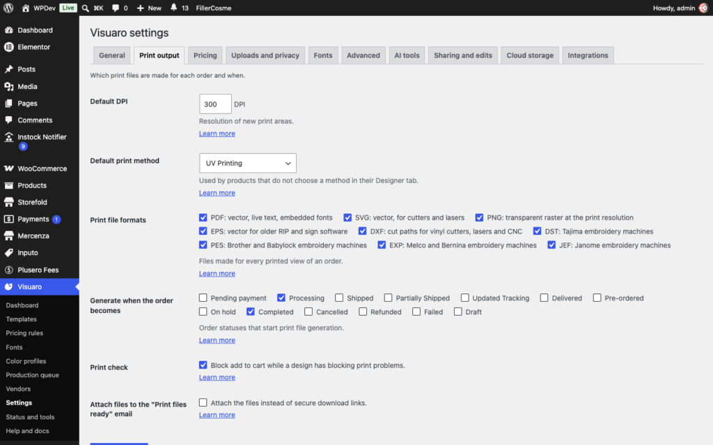Open Learn more under attach files option

217,415
